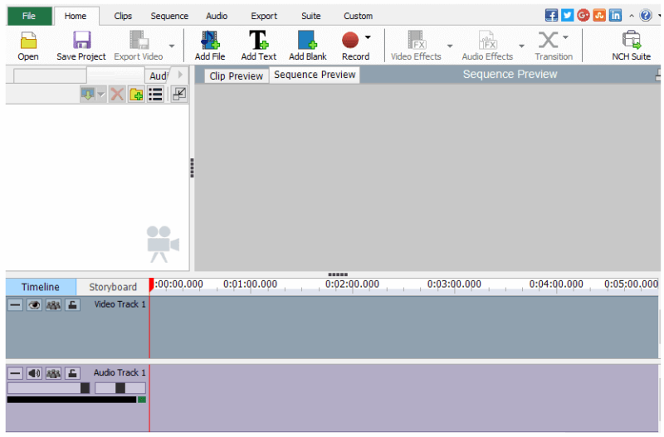Click the StumbleUpon share icon
The width and height of the screenshot is (664, 437).
[599, 16]
